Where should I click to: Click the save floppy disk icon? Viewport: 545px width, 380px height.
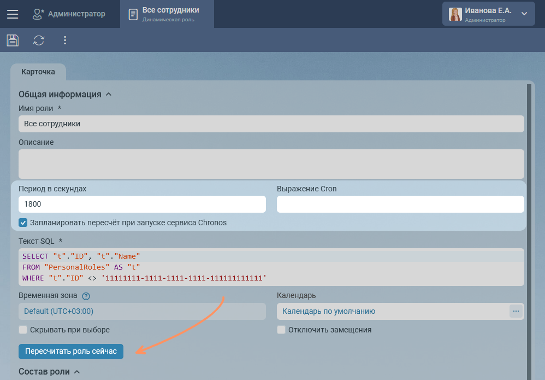[x=13, y=40]
